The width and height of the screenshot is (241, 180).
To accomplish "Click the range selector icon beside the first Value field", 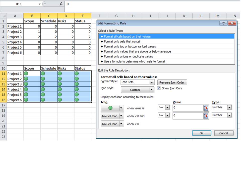I will pyautogui.click(x=206, y=107).
